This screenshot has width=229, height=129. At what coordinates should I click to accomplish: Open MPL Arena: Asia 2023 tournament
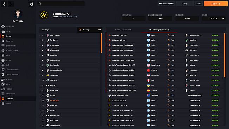119,40
